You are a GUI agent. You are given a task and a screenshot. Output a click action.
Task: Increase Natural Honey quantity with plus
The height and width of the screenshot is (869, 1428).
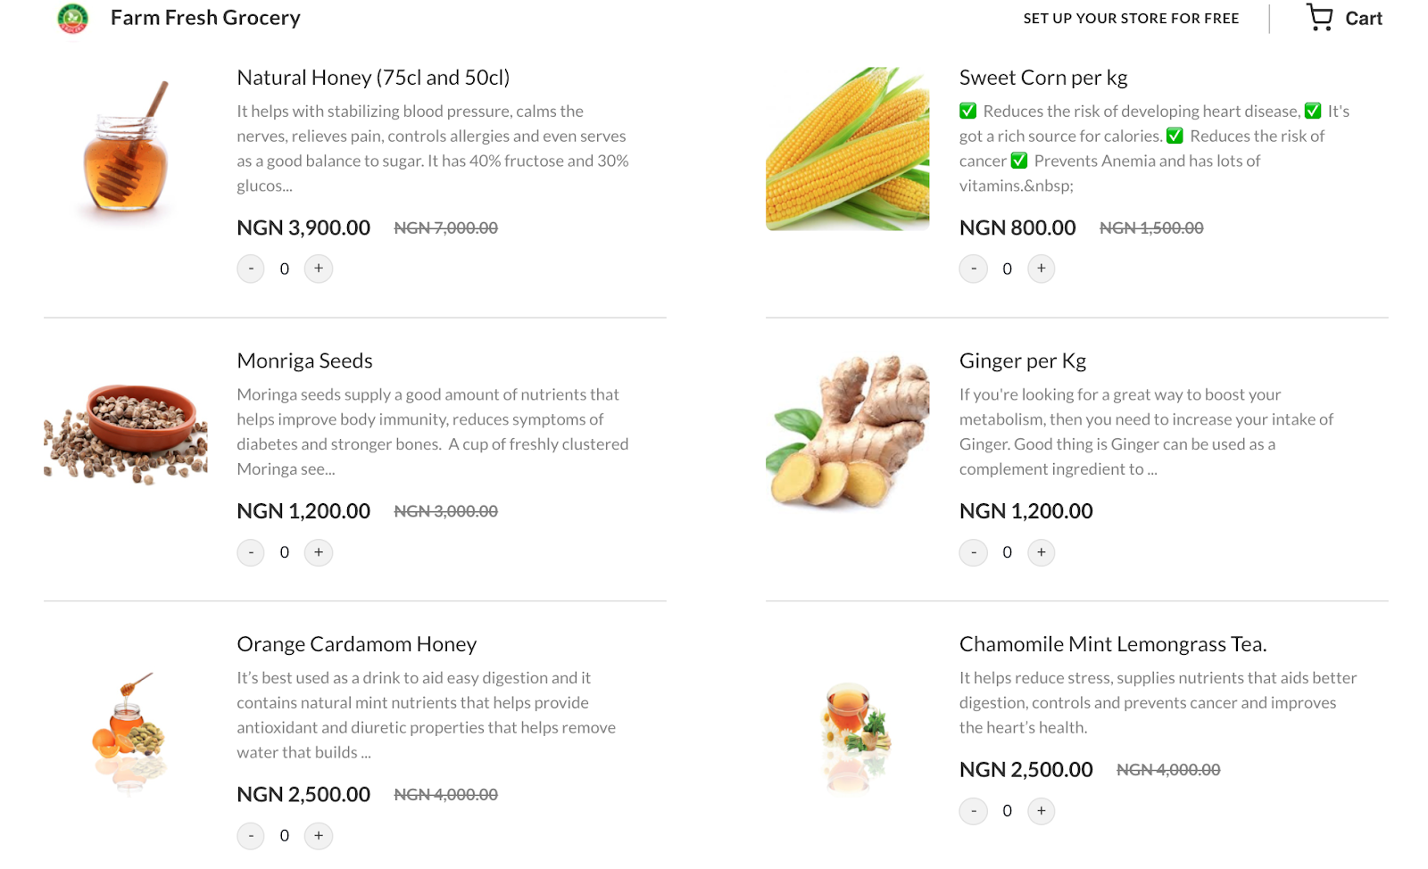pyautogui.click(x=319, y=269)
